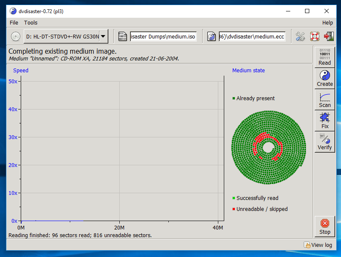
Task: Expand the drive selection dropdown arrow
Action: [103, 36]
